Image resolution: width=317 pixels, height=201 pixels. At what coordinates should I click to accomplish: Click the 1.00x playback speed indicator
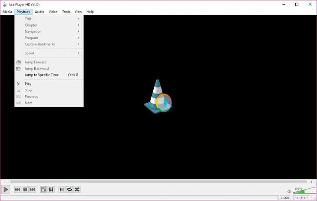point(285,198)
